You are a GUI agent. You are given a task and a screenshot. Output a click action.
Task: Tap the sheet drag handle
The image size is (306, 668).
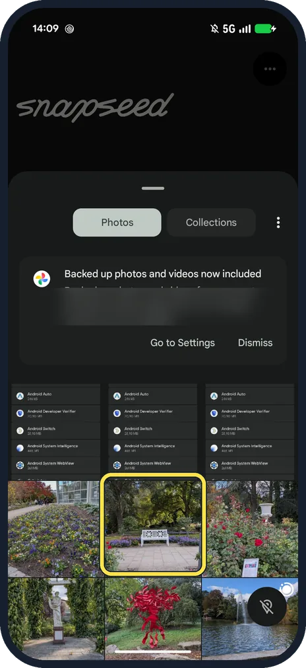point(153,188)
